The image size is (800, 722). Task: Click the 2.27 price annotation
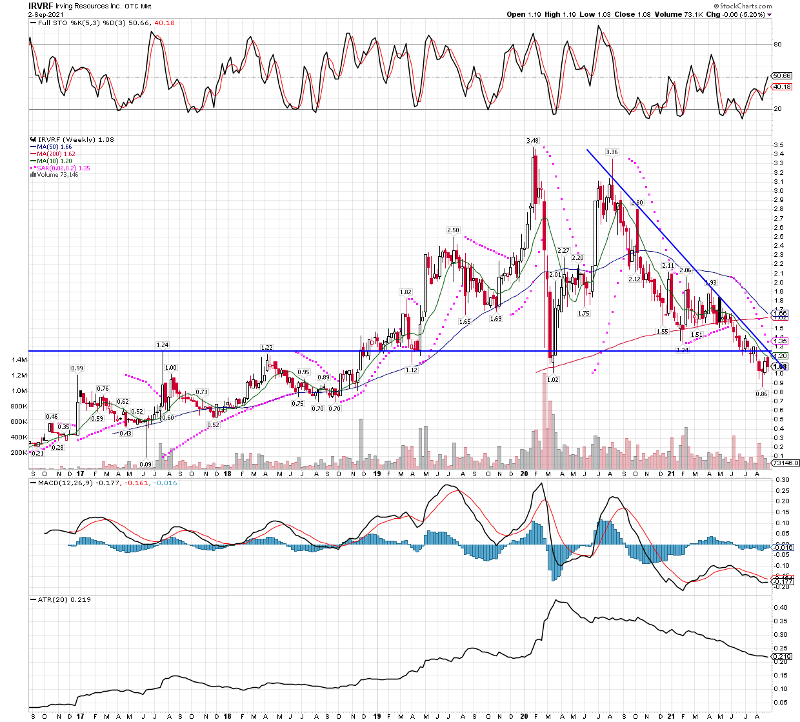pyautogui.click(x=563, y=250)
